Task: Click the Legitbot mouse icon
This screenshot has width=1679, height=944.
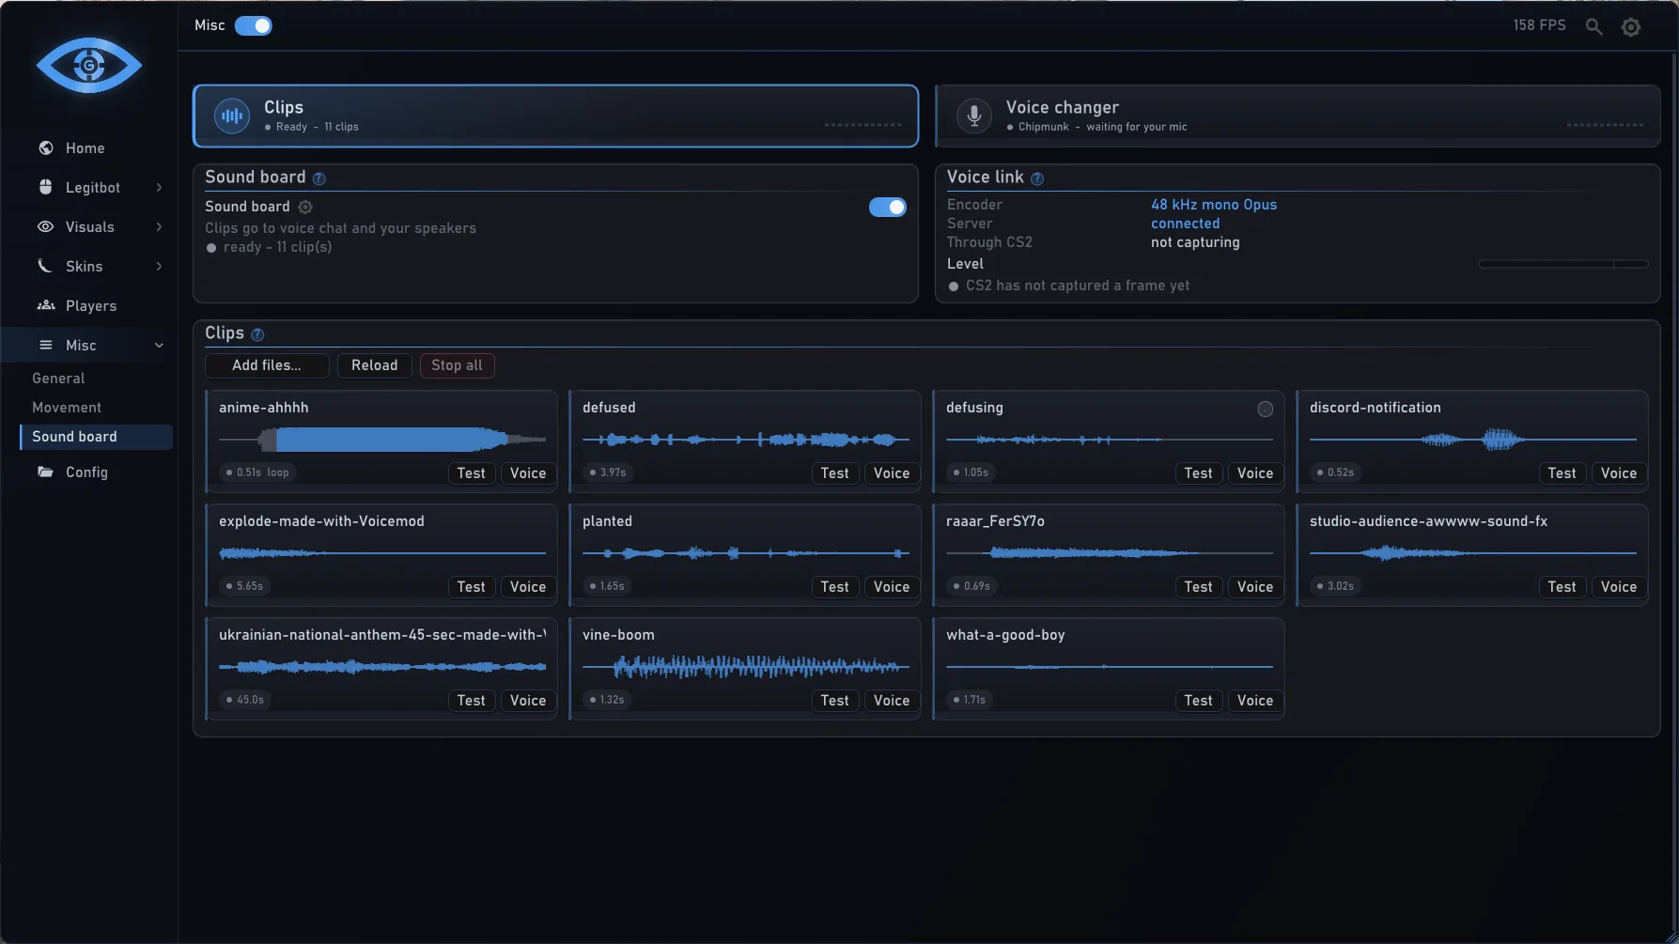Action: point(45,187)
